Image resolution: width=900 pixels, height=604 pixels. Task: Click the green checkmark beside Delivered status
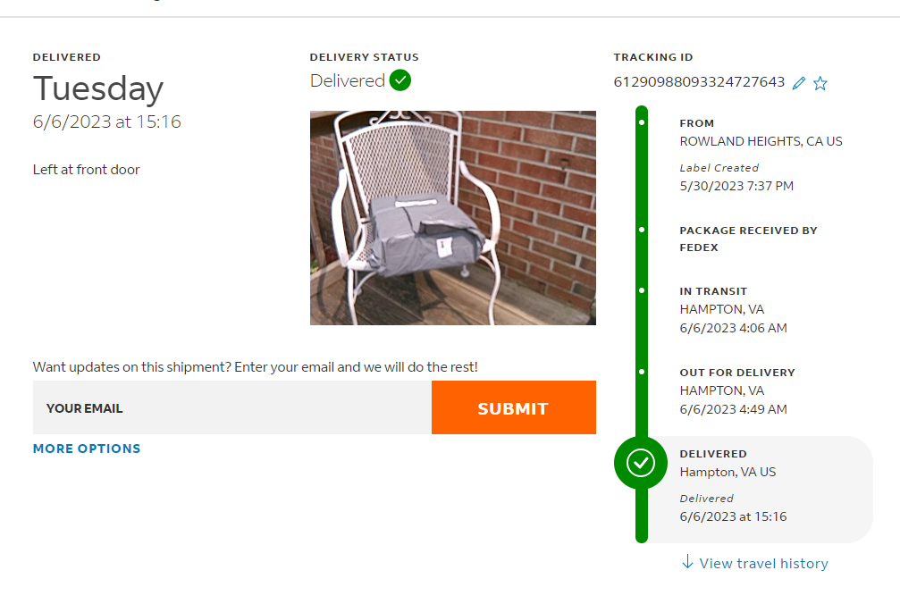[x=400, y=80]
